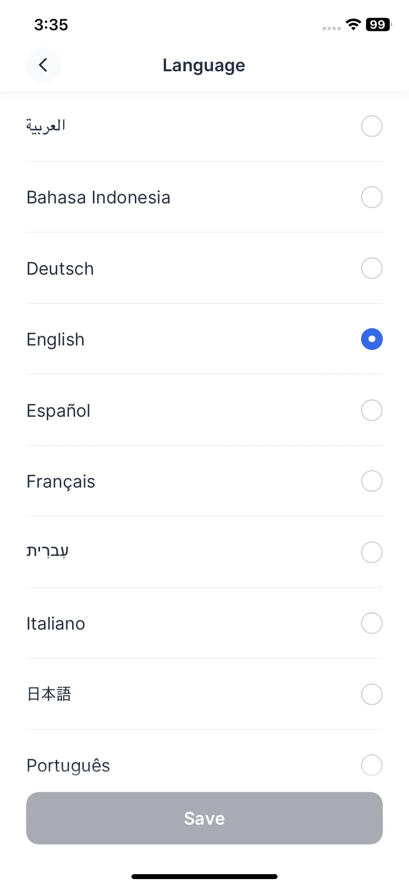409x887 pixels.
Task: Choose the Italiano radio button
Action: pos(372,623)
